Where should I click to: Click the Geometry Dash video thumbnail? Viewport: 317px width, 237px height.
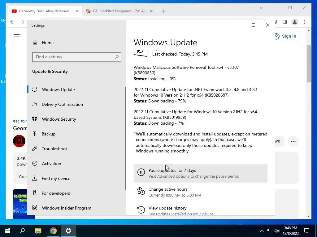click(x=20, y=204)
